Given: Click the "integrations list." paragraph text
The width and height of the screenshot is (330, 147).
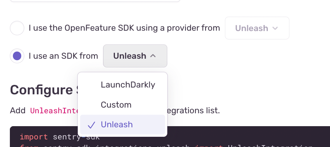Looking at the screenshot, I should point(193,111).
